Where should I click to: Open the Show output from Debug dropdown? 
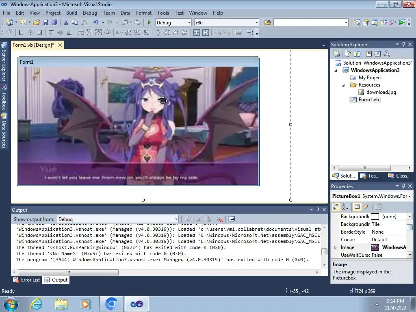[176, 219]
